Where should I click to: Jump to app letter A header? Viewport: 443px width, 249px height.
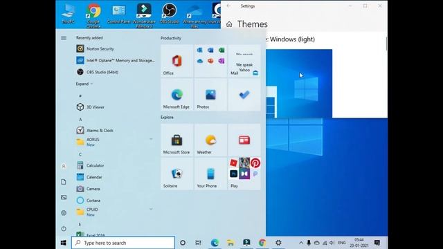(x=80, y=120)
